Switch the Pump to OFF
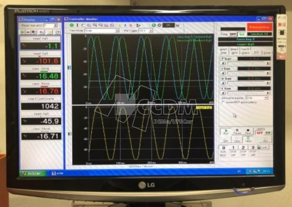Image resolution: width=292 pixels, height=207 pixels. (x=233, y=34)
